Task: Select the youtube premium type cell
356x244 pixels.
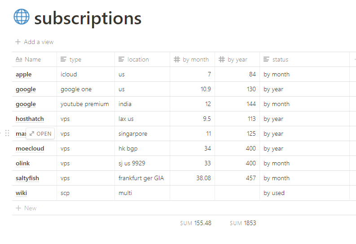Action: pyautogui.click(x=85, y=104)
